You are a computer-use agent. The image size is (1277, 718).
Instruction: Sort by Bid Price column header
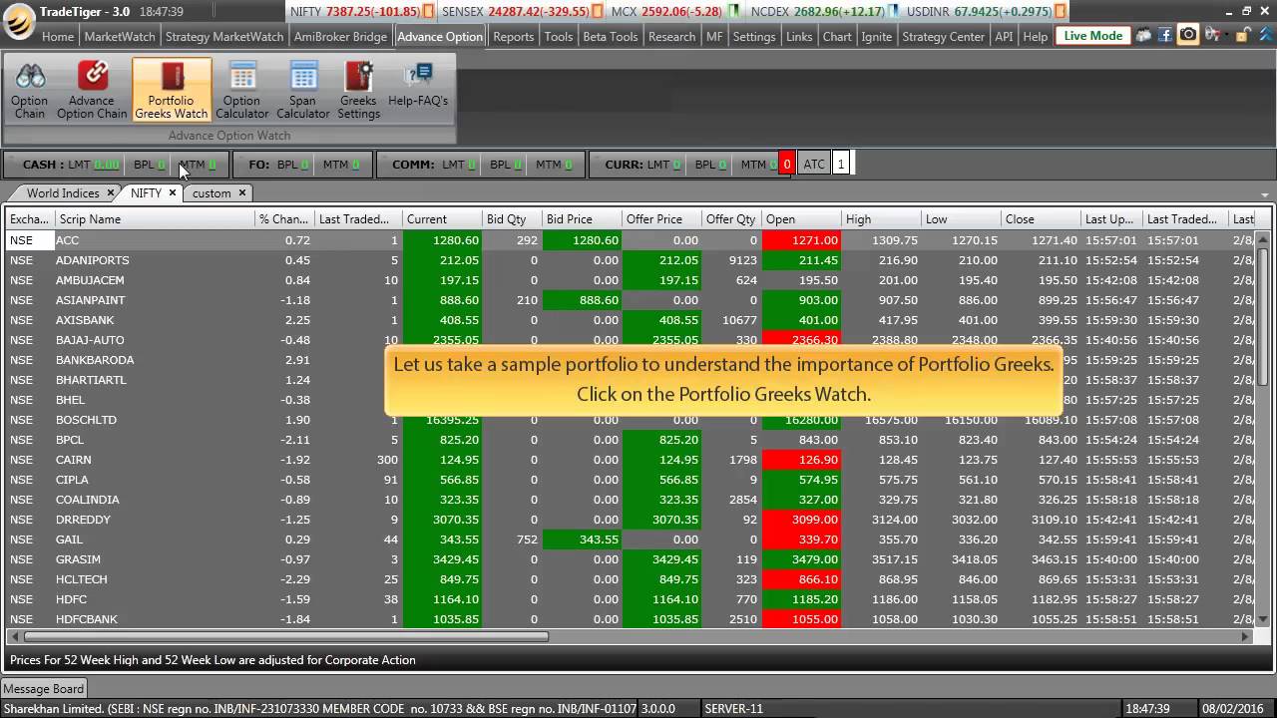pyautogui.click(x=582, y=219)
